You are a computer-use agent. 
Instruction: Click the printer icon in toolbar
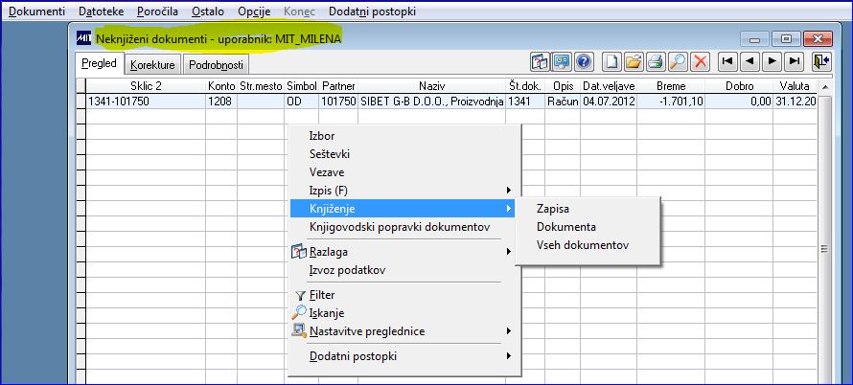657,62
